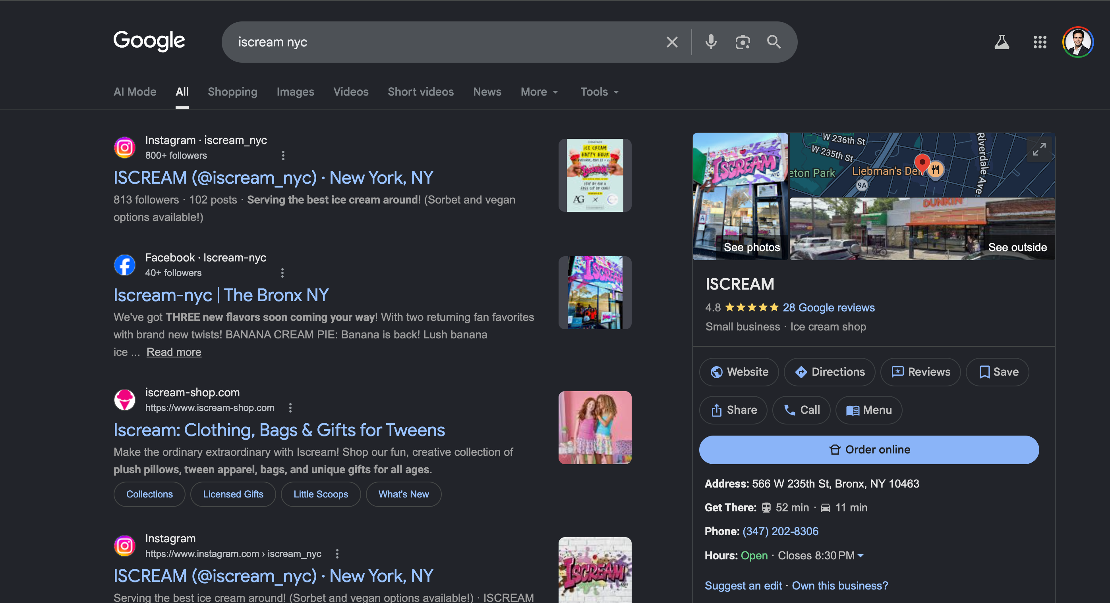
Task: Click the iscream-shop.com favicon
Action: tap(124, 400)
